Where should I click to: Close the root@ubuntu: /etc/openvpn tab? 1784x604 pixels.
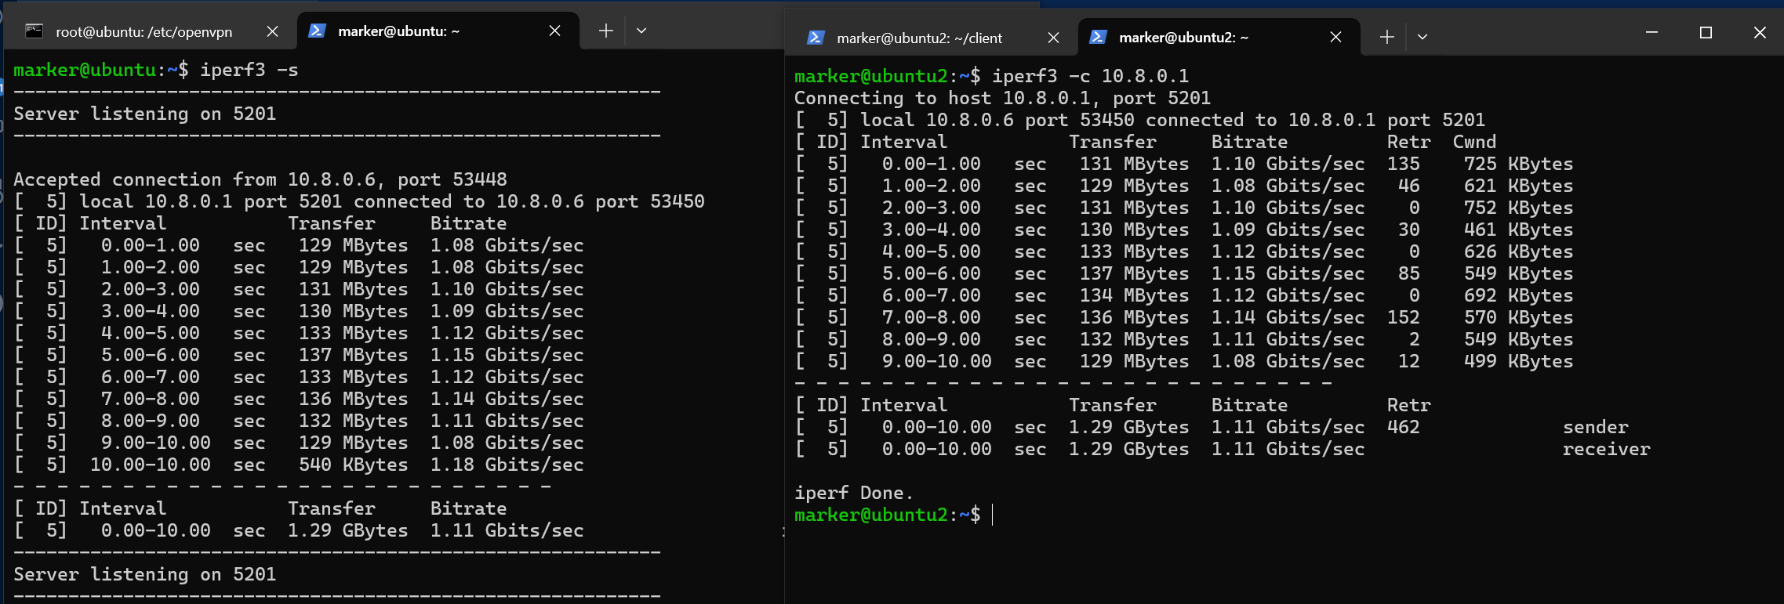click(272, 31)
